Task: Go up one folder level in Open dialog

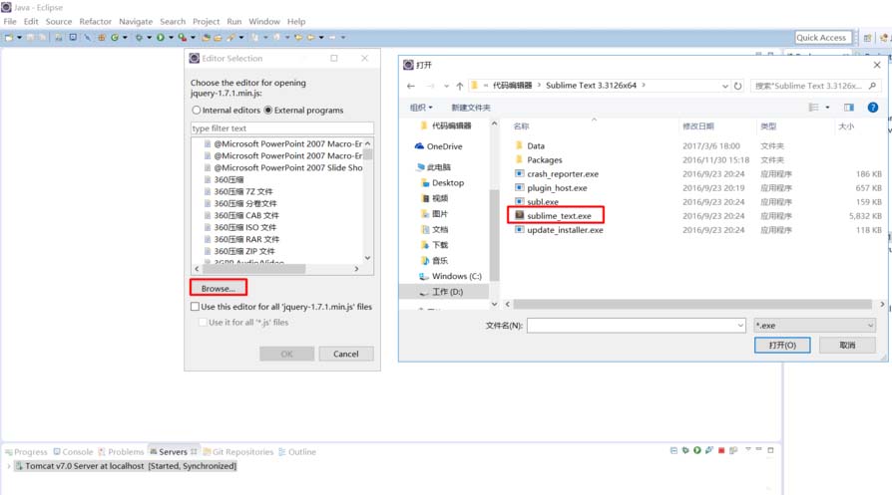Action: (x=460, y=86)
